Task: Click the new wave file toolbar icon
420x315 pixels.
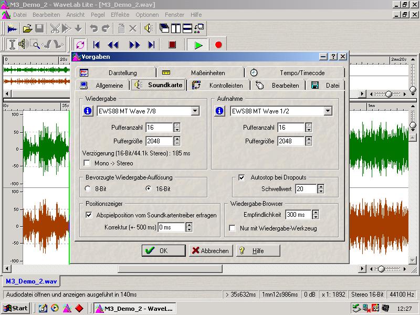Action: 12,28
